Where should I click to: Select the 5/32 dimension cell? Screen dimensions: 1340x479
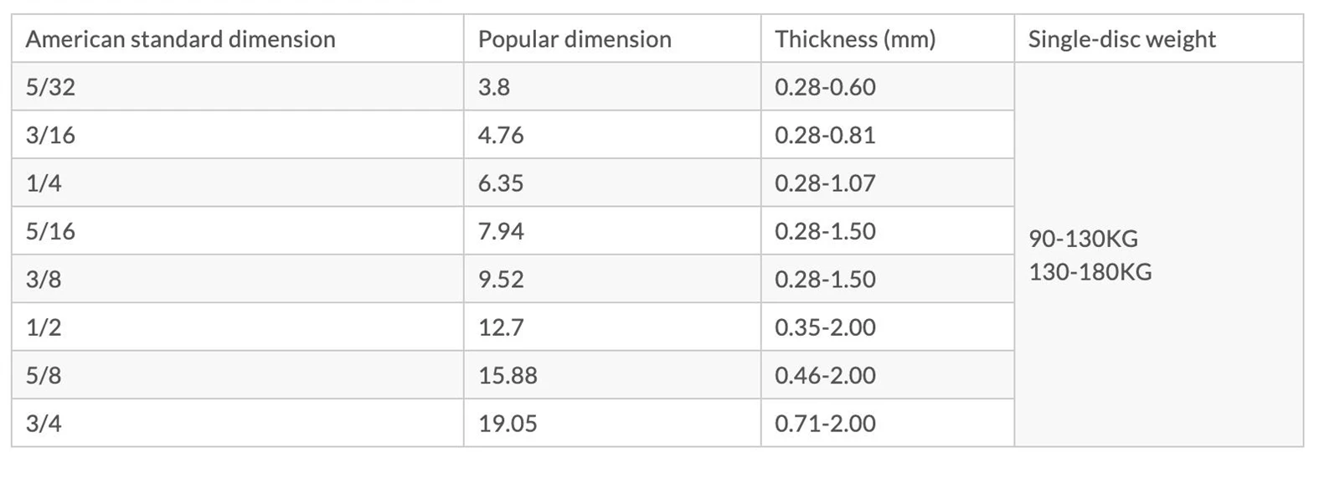pyautogui.click(x=237, y=86)
